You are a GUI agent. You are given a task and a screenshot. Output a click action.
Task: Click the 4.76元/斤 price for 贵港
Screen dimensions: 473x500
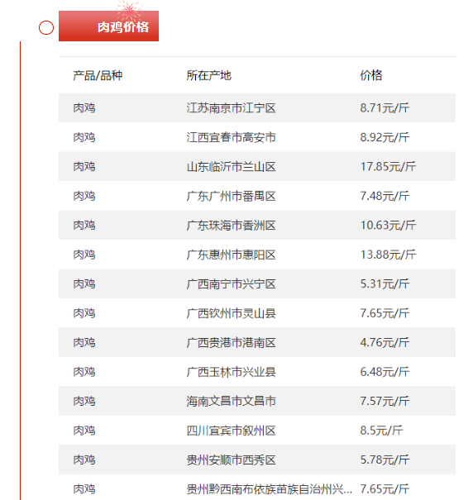click(385, 342)
